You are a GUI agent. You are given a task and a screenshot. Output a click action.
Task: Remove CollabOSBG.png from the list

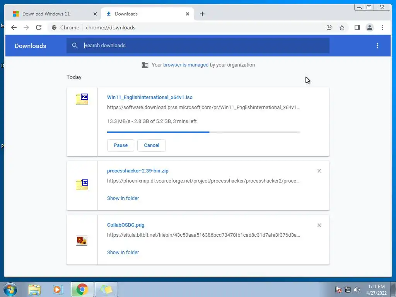point(319,225)
